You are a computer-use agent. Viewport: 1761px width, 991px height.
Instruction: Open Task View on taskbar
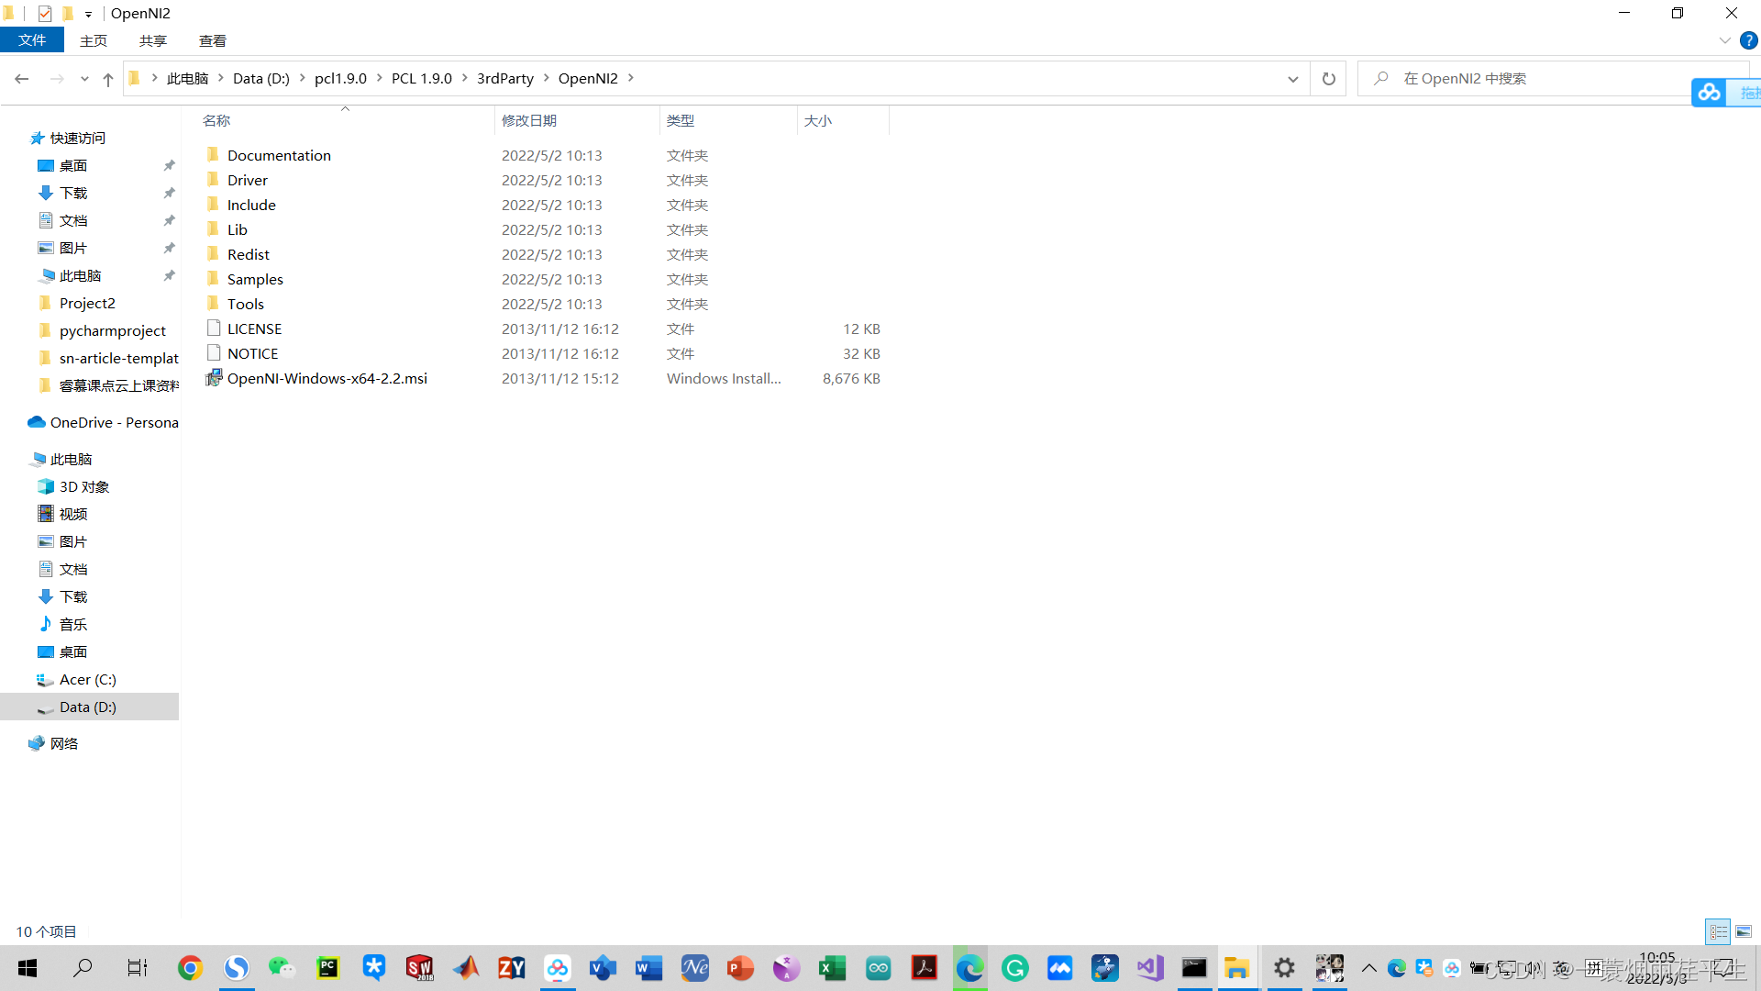coord(138,968)
